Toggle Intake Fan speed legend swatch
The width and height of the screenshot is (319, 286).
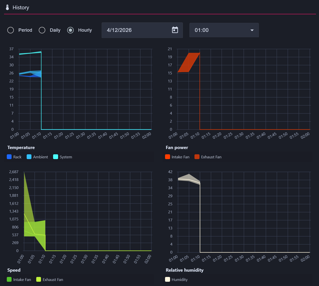coord(9,279)
